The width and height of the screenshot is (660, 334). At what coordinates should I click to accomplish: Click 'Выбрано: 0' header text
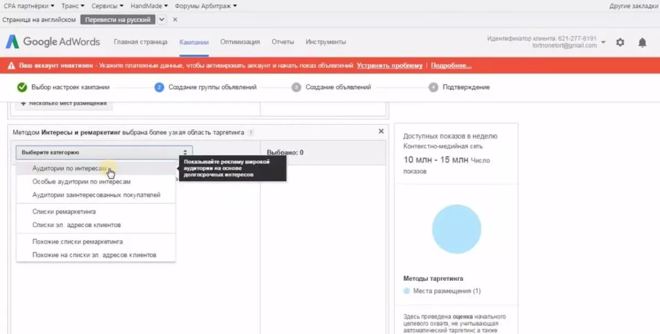285,152
